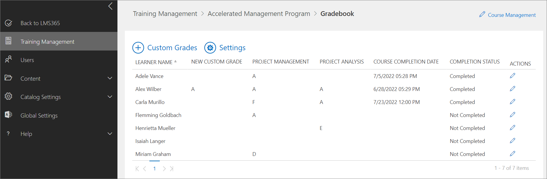Click the edit pencil for Adele Vance
This screenshot has height=179, width=547.
(512, 76)
